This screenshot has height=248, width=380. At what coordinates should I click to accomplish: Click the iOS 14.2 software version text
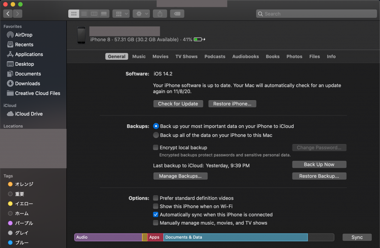point(163,74)
